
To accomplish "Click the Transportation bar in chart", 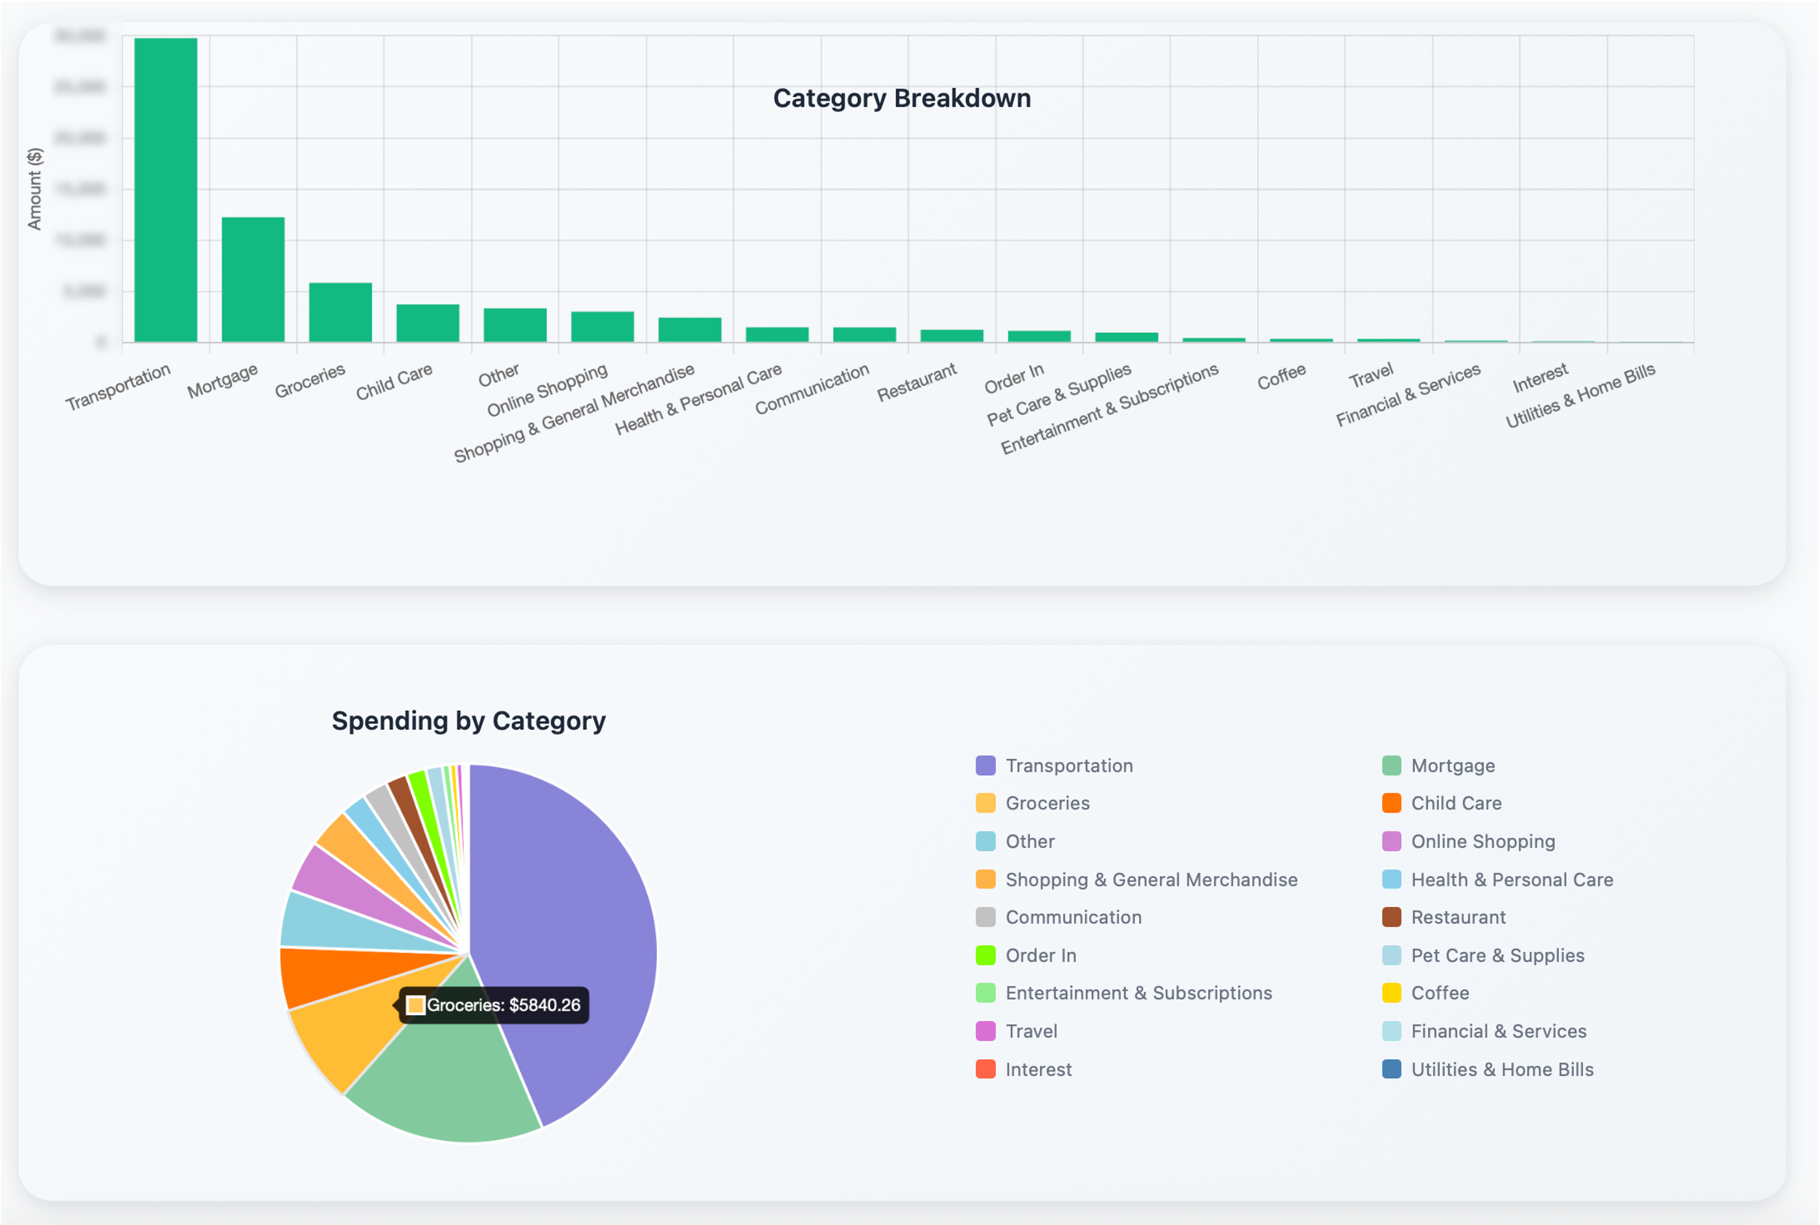I will coord(166,190).
